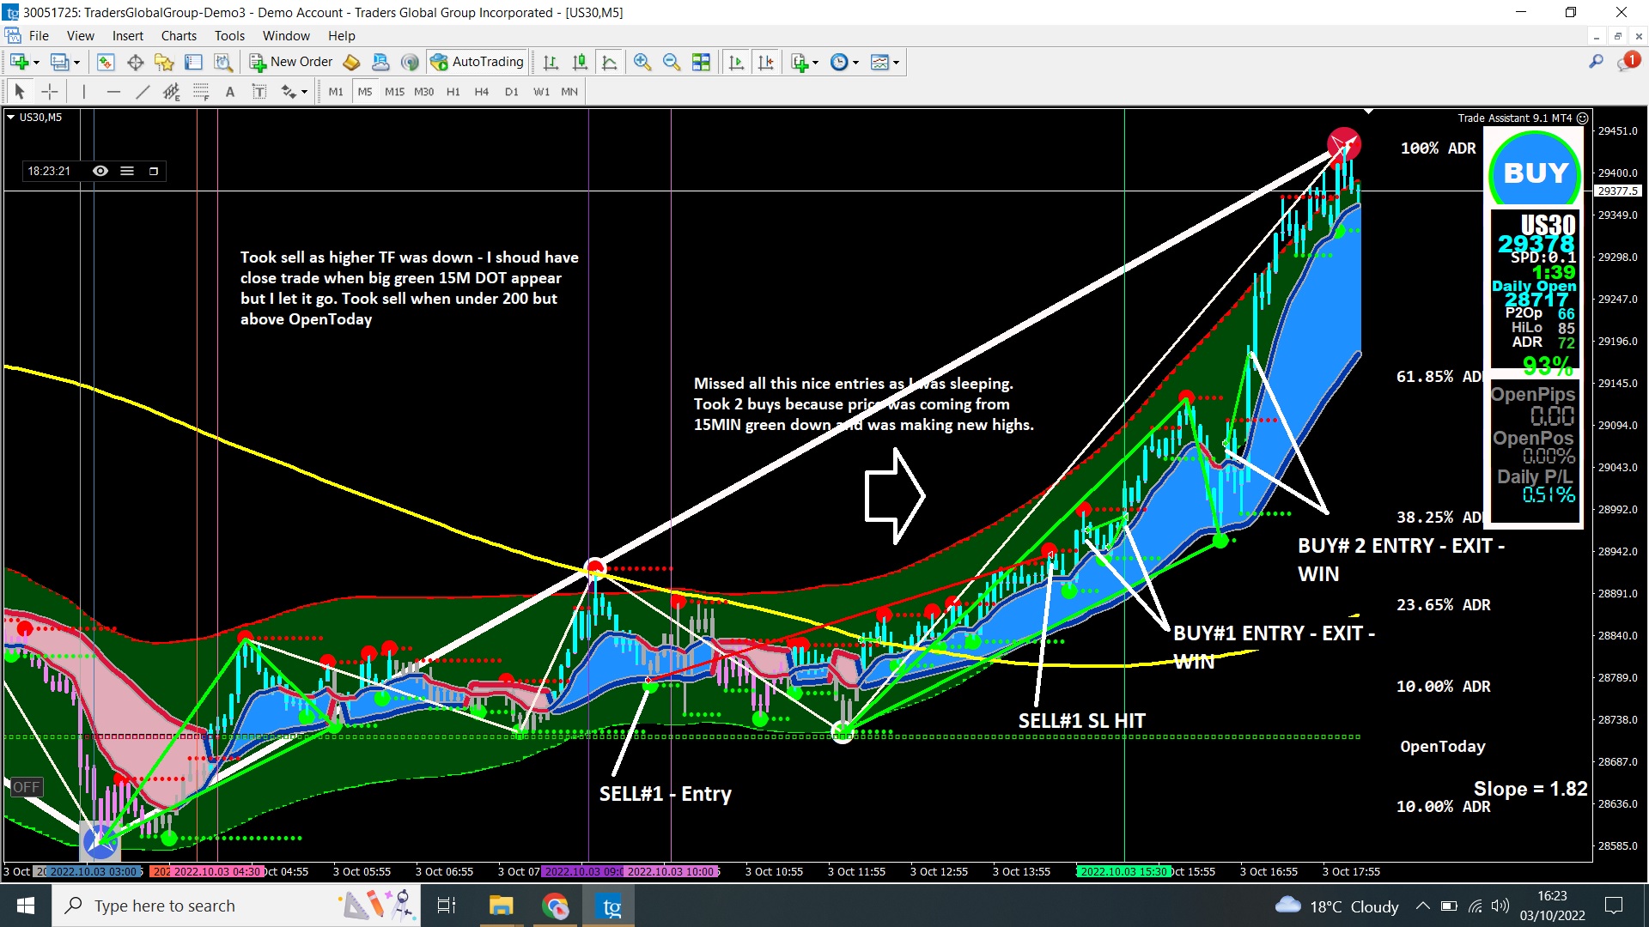Open the Insert menu
The height and width of the screenshot is (927, 1649).
(127, 36)
